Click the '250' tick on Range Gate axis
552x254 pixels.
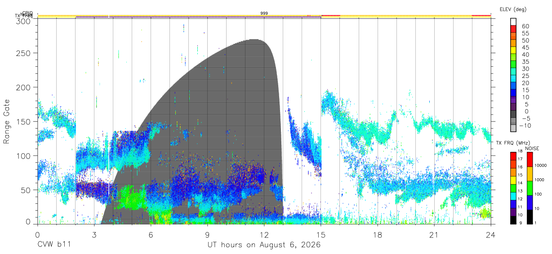[22, 53]
